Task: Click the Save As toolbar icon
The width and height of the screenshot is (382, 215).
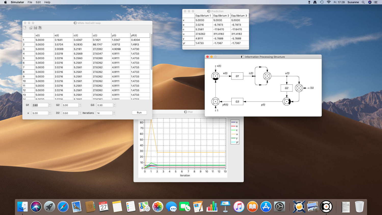Action: (x=40, y=28)
